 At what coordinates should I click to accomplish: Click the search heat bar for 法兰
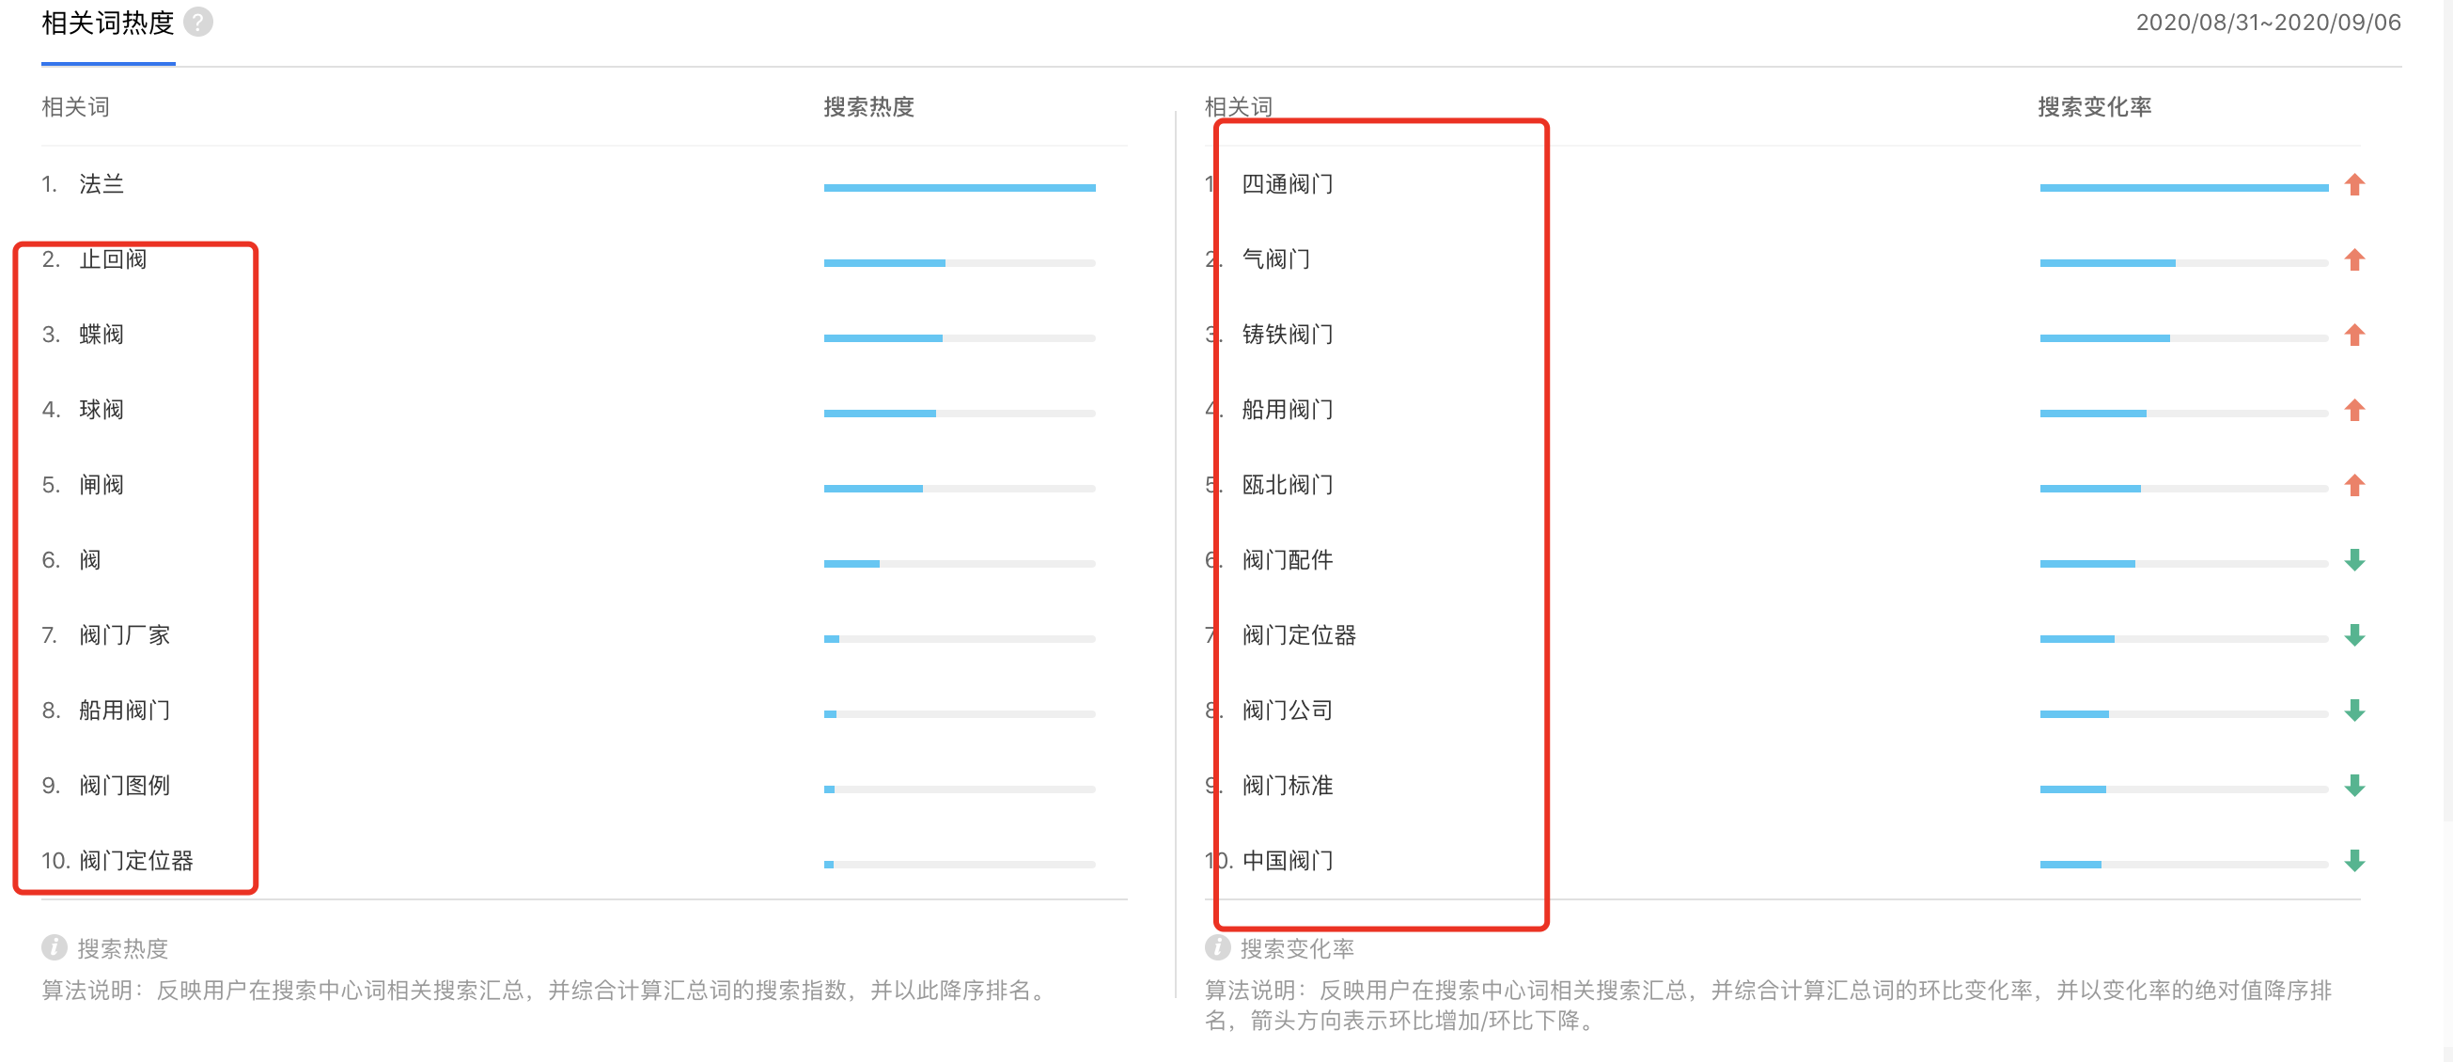(960, 188)
